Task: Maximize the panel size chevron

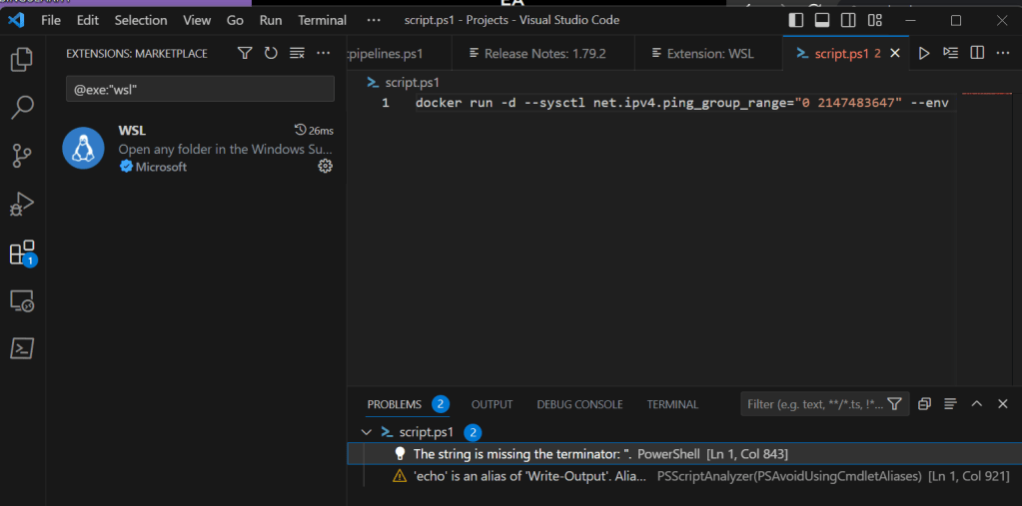Action: (976, 404)
